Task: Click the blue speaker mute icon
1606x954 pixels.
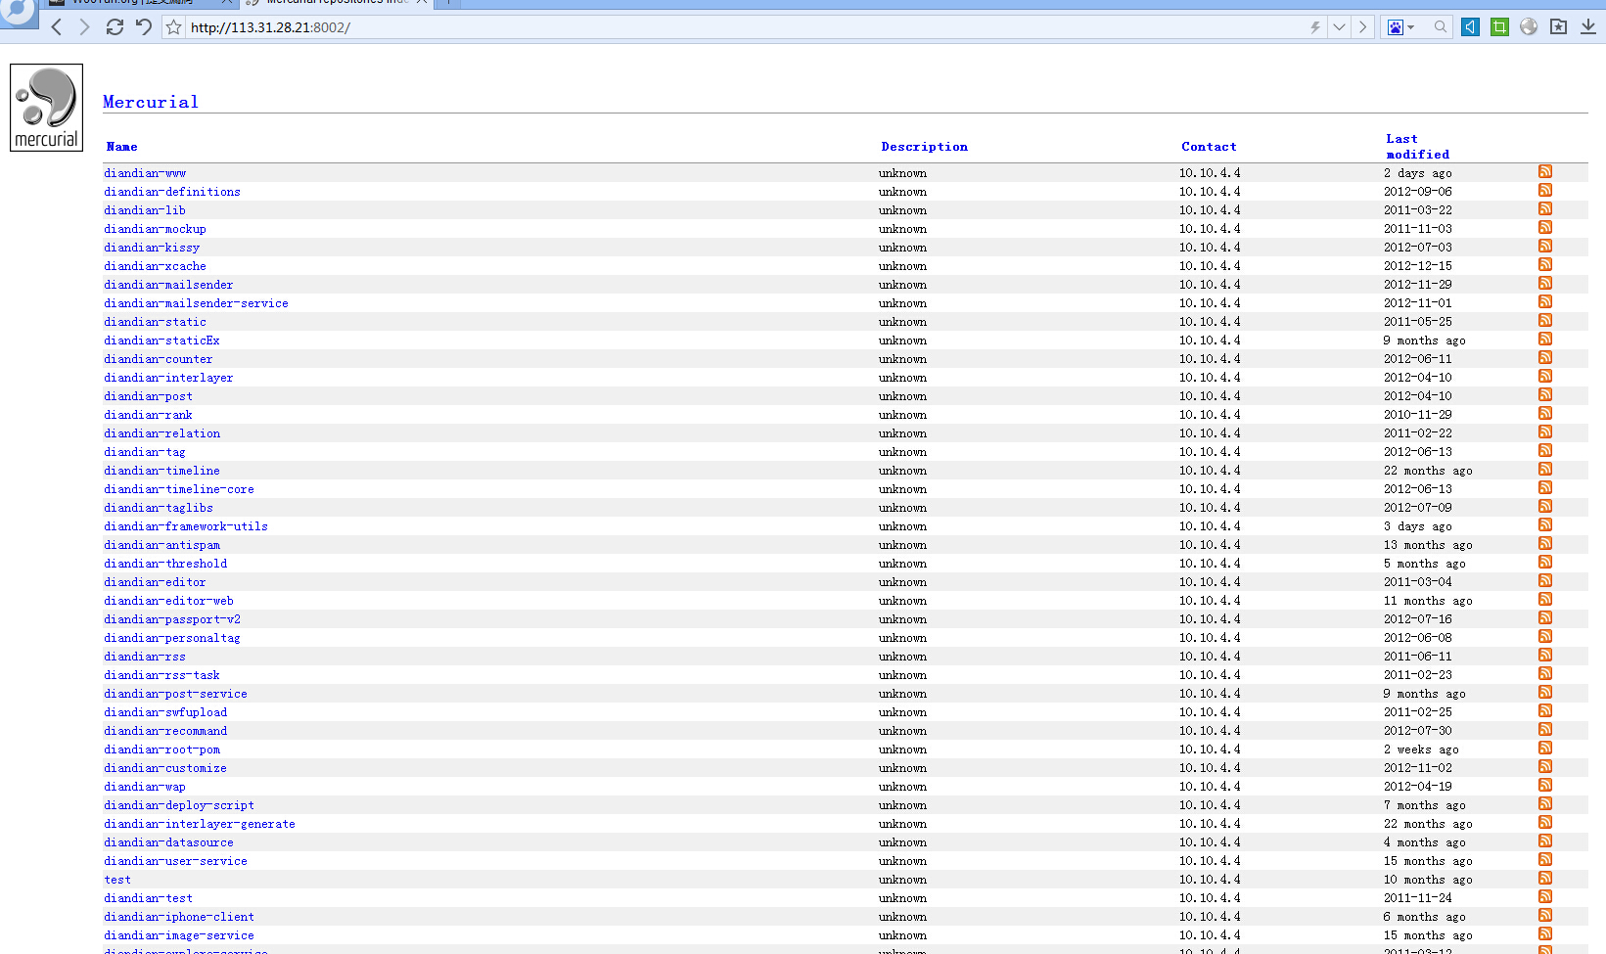Action: click(x=1470, y=27)
